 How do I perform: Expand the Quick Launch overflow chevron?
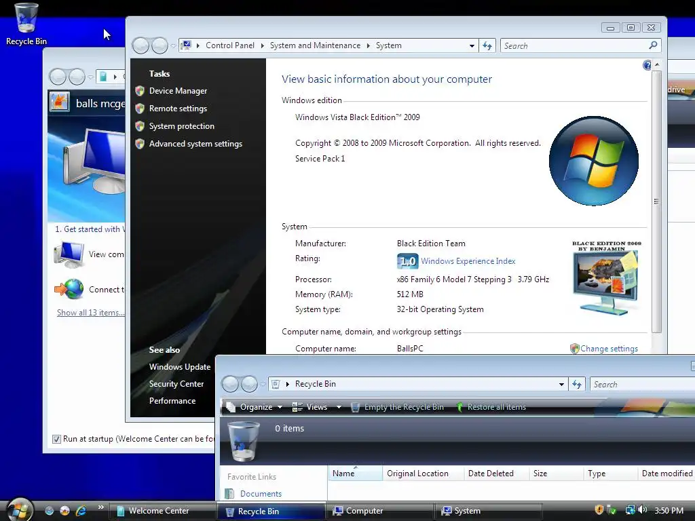click(100, 507)
